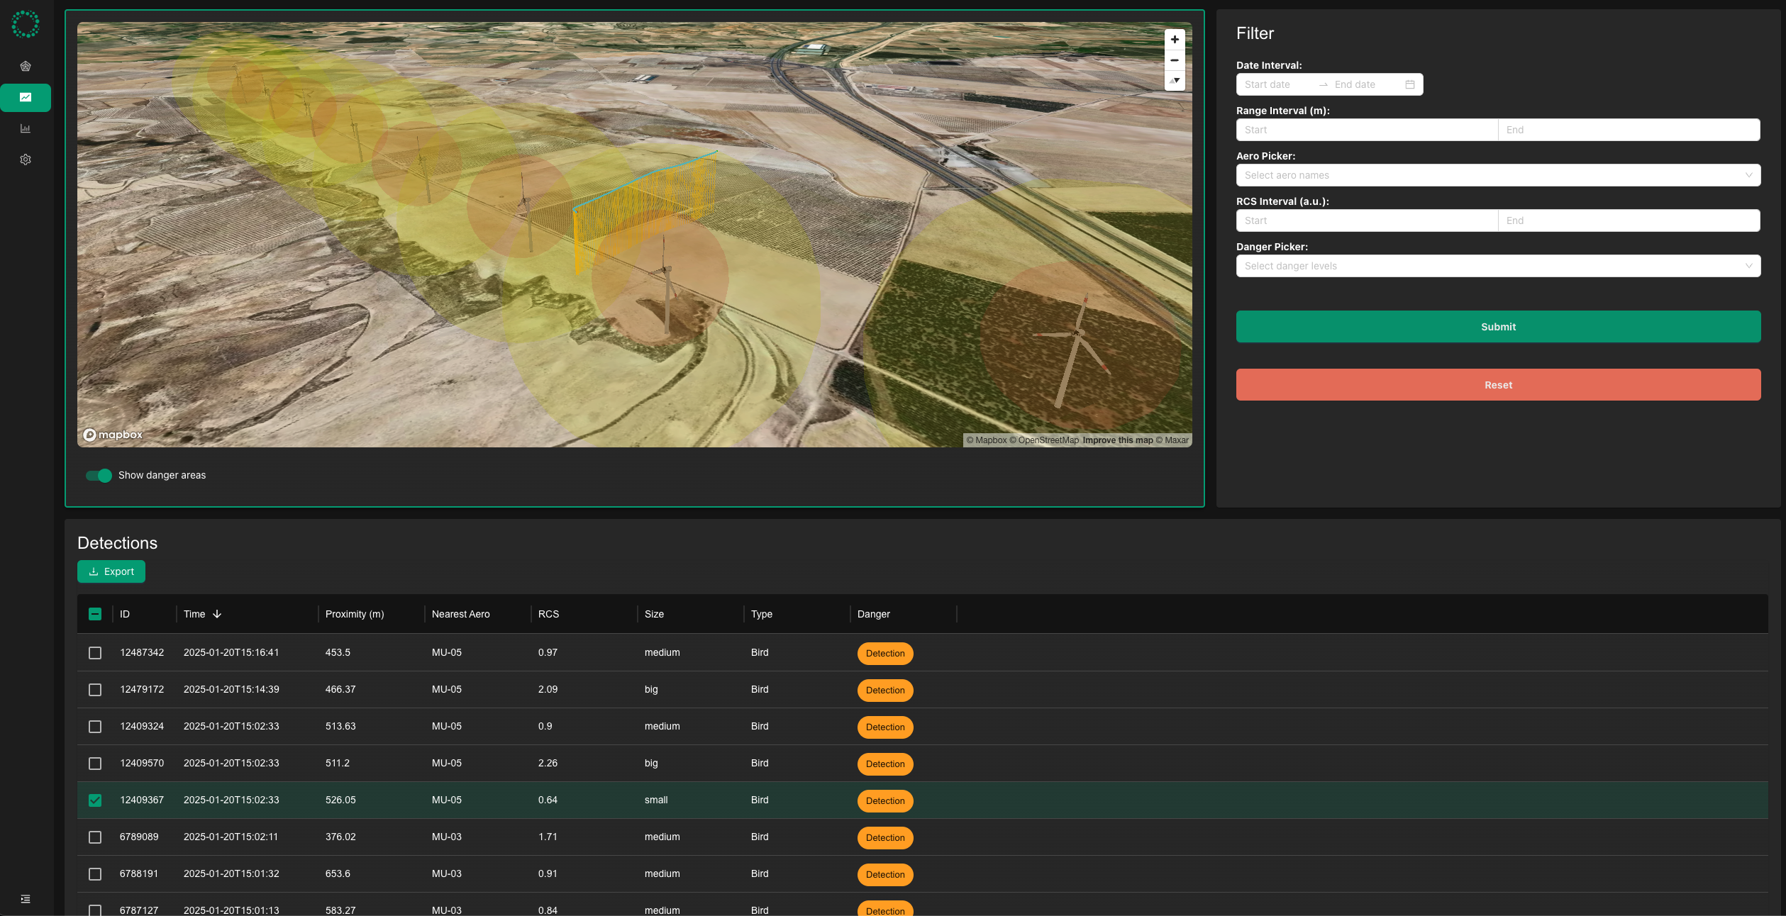Sort by Time column arrow
Image resolution: width=1786 pixels, height=916 pixels.
pyautogui.click(x=217, y=614)
